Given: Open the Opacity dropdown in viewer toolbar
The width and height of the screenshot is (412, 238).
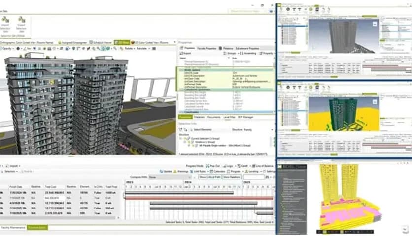Looking at the screenshot, I should (8, 48).
